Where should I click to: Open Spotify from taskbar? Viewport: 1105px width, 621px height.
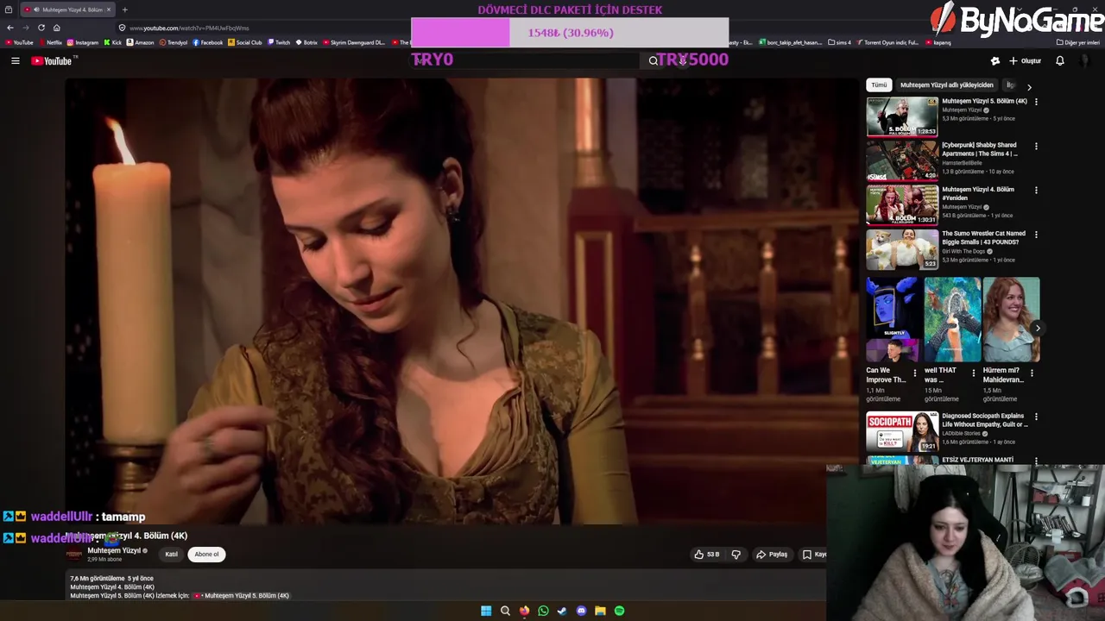point(619,611)
